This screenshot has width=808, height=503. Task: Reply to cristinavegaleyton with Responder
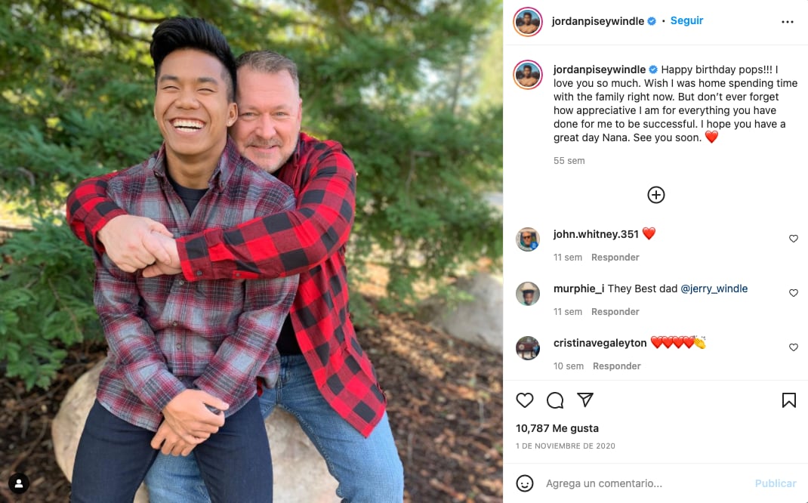[x=617, y=366]
